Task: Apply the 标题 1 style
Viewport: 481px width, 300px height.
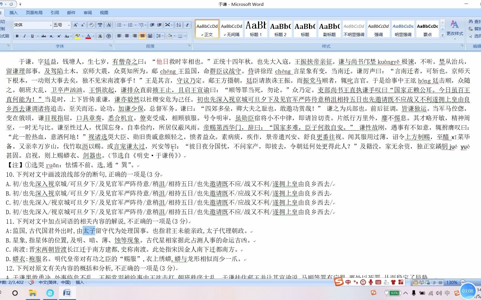Action: click(x=256, y=29)
